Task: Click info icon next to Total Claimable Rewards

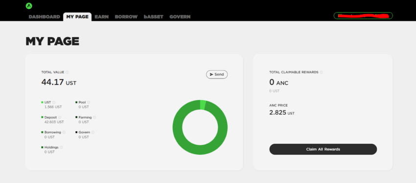Action: [321, 72]
